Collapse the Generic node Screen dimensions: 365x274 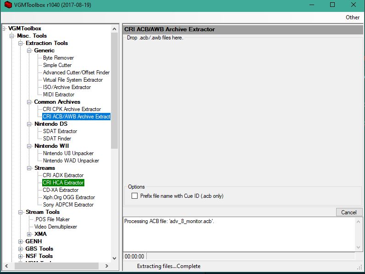(29, 50)
